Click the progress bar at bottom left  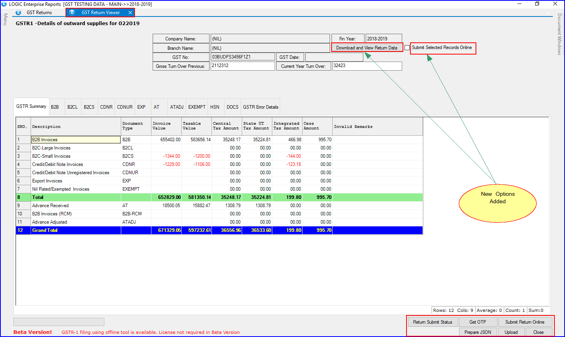(x=59, y=322)
